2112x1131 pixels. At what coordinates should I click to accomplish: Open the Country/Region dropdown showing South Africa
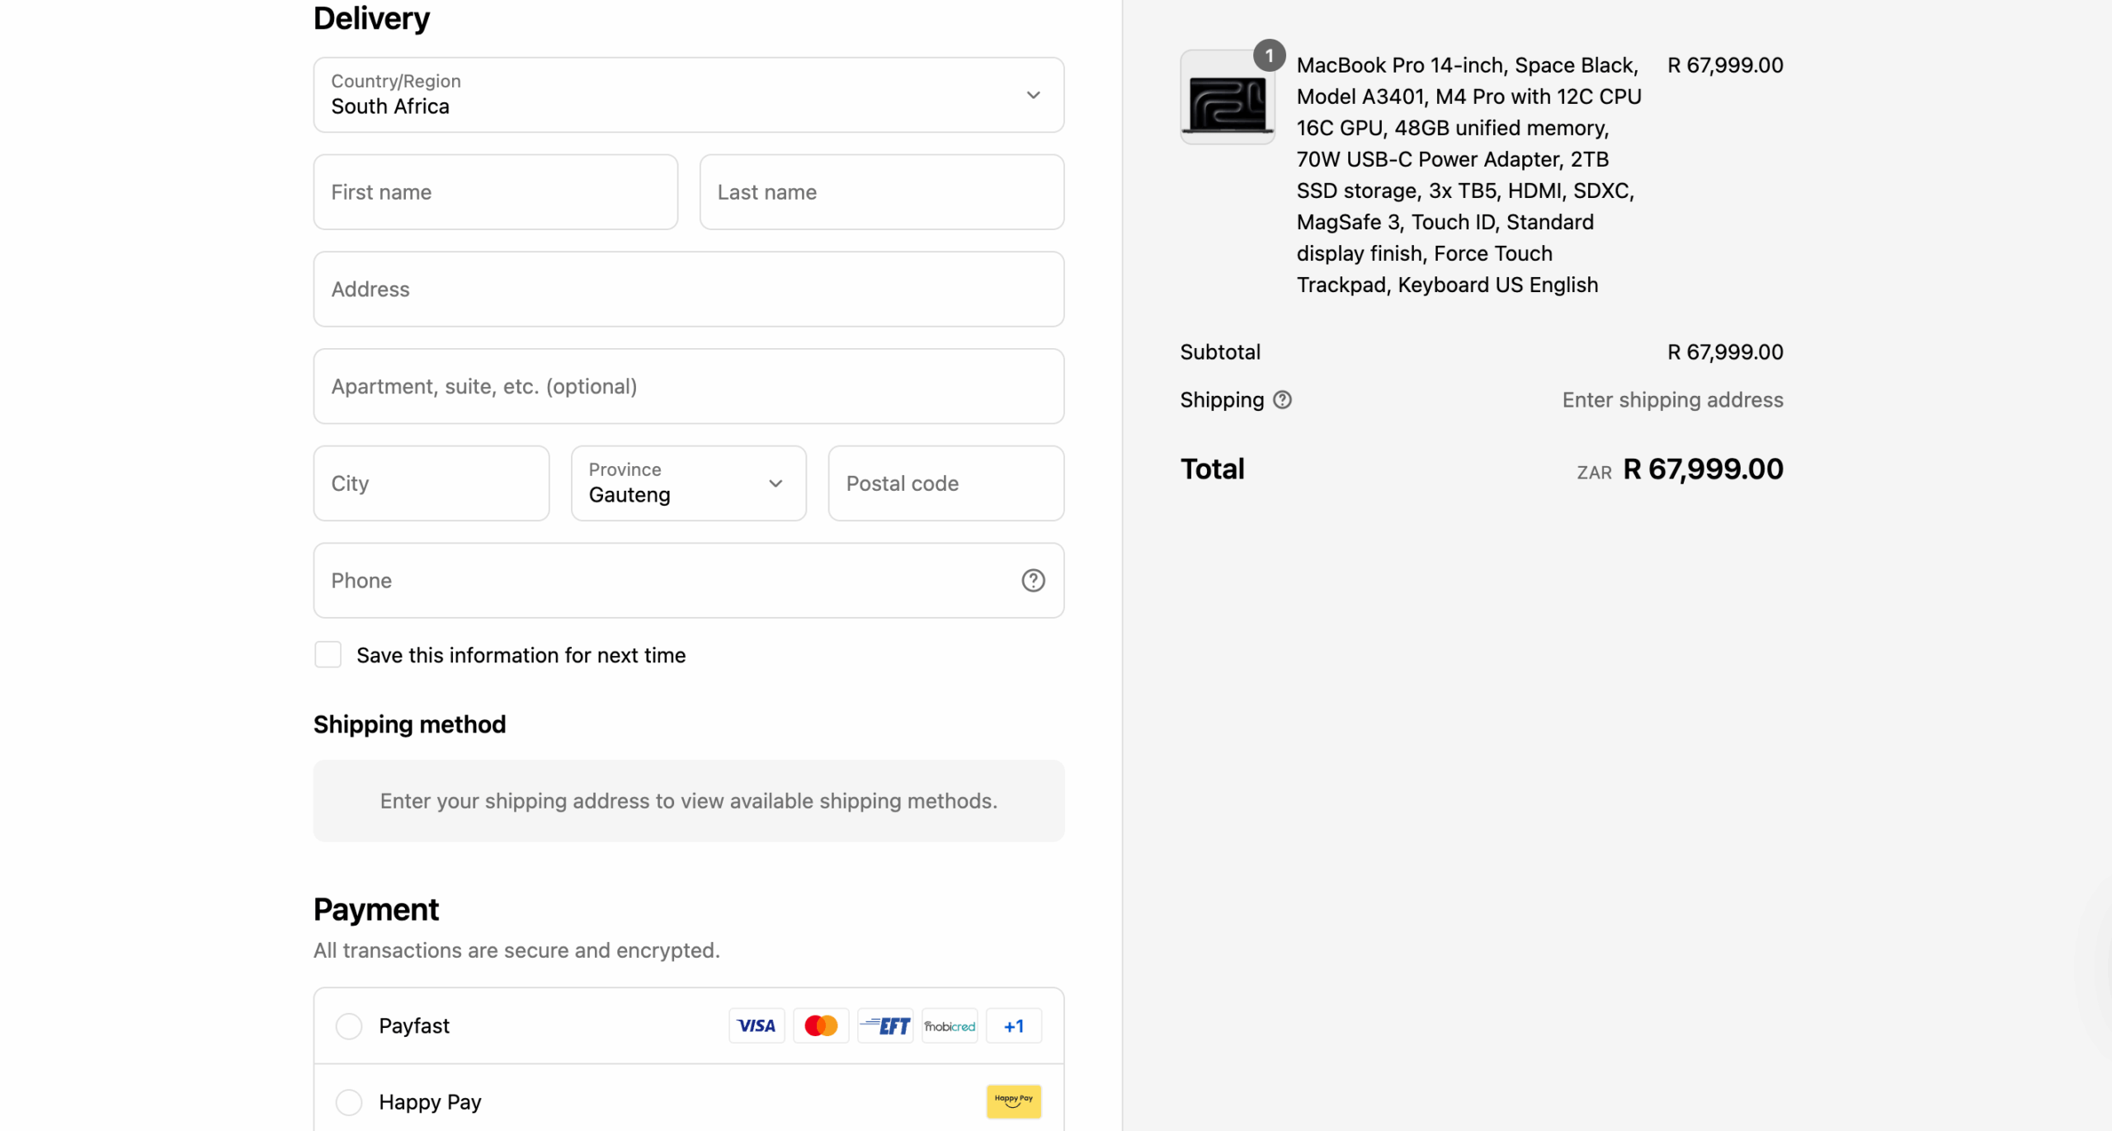[x=688, y=95]
